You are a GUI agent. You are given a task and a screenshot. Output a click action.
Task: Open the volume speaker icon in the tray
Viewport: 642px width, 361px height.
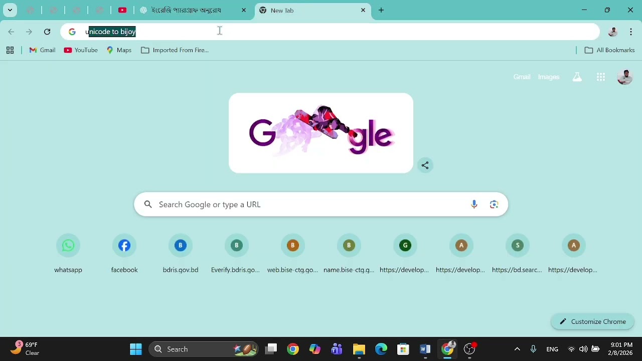[583, 349]
